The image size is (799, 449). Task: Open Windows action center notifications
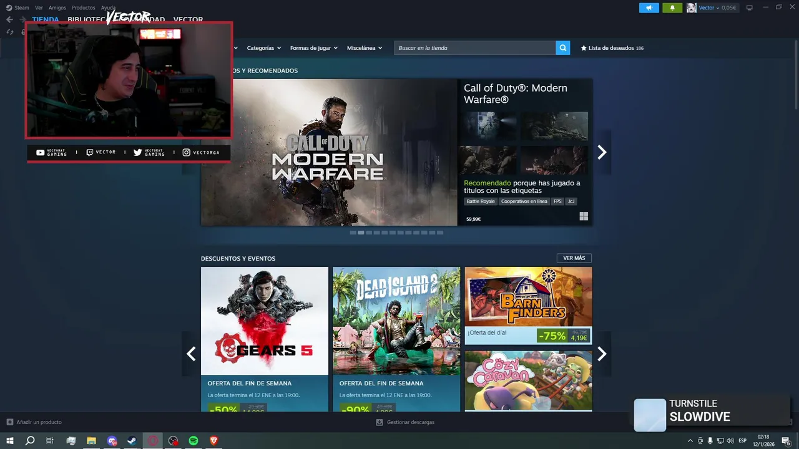tap(786, 441)
